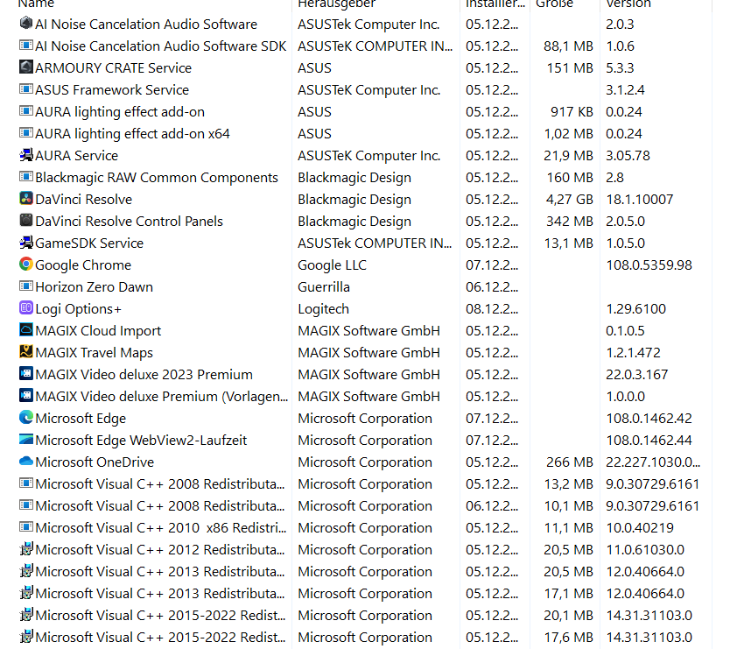The height and width of the screenshot is (649, 744).
Task: Click the Blackmagic RAW Common Components icon
Action: point(26,177)
